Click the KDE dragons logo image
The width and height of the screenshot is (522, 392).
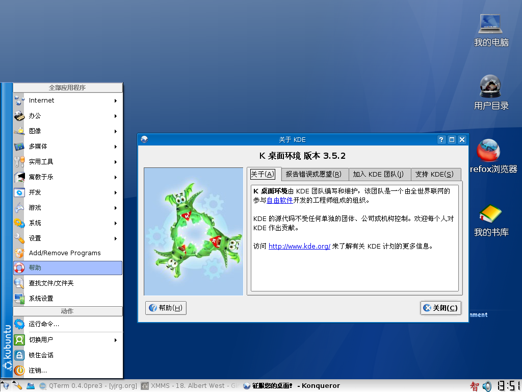(x=194, y=231)
